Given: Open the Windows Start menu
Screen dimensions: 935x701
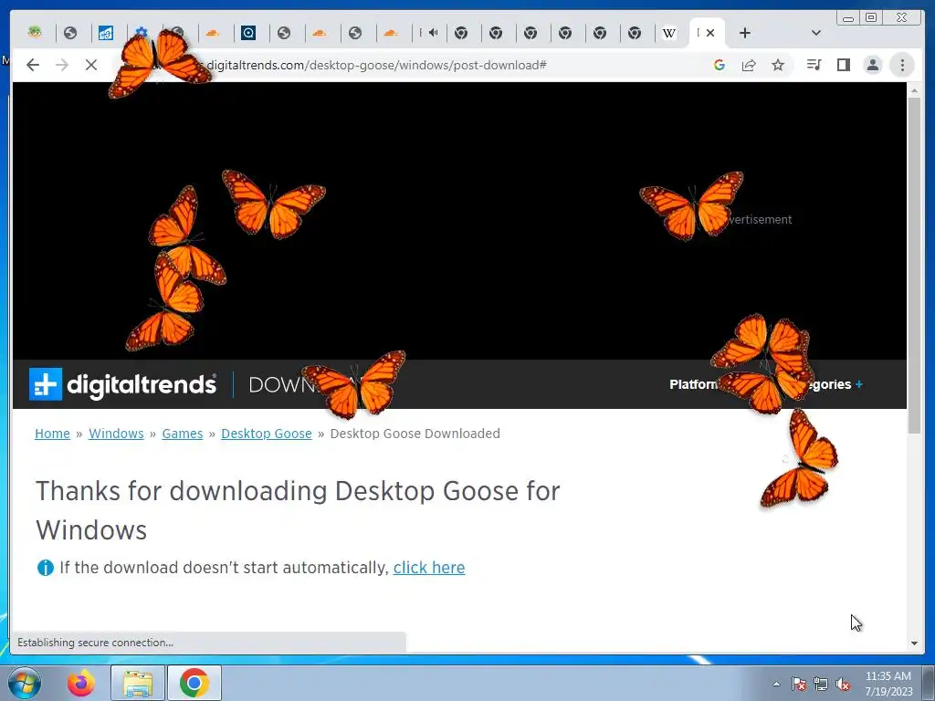Looking at the screenshot, I should coord(24,683).
